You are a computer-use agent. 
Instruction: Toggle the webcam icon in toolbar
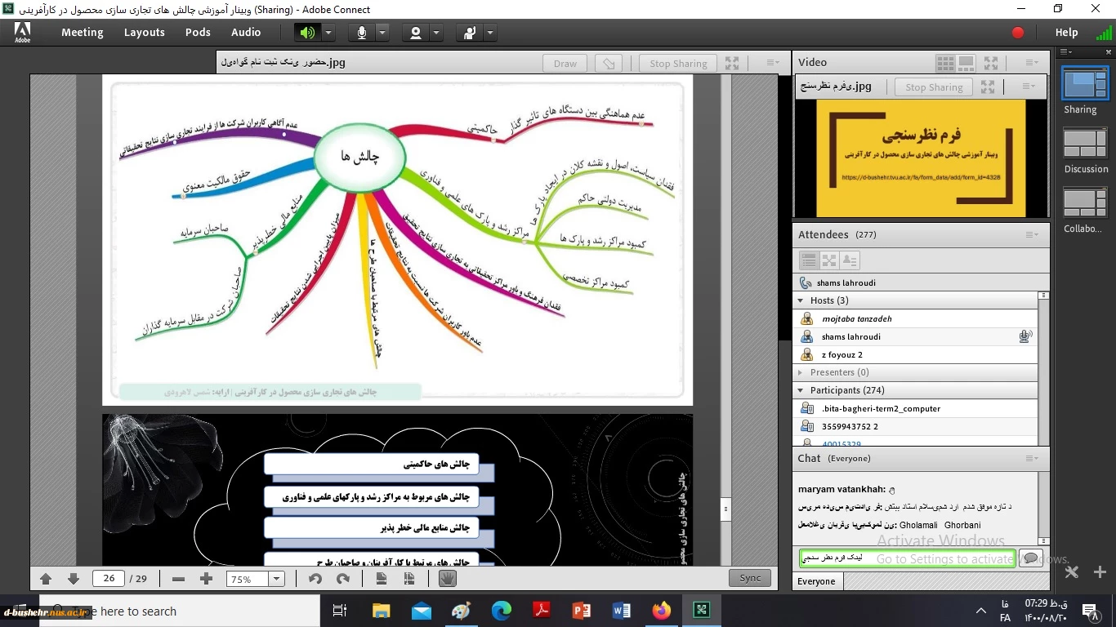(x=416, y=33)
